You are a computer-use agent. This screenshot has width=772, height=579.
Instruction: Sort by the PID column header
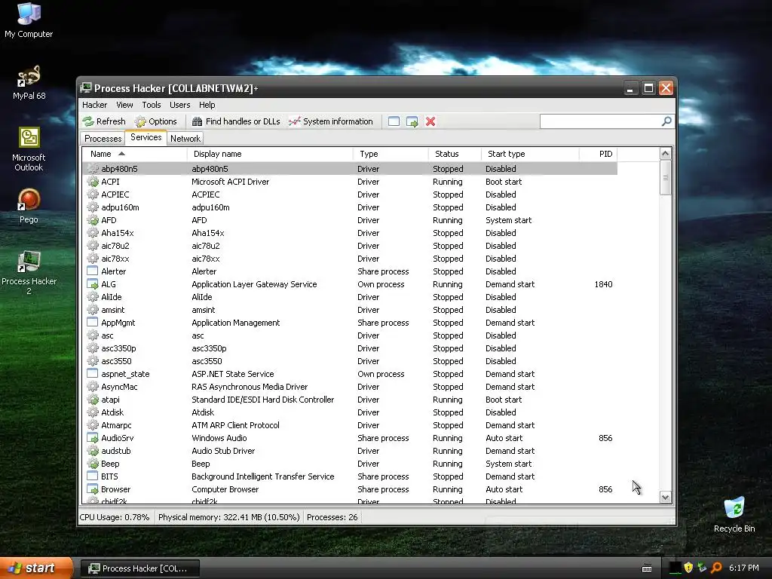pos(598,154)
